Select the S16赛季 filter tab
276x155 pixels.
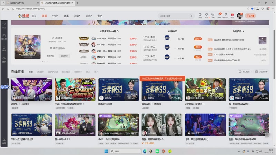click(40, 72)
